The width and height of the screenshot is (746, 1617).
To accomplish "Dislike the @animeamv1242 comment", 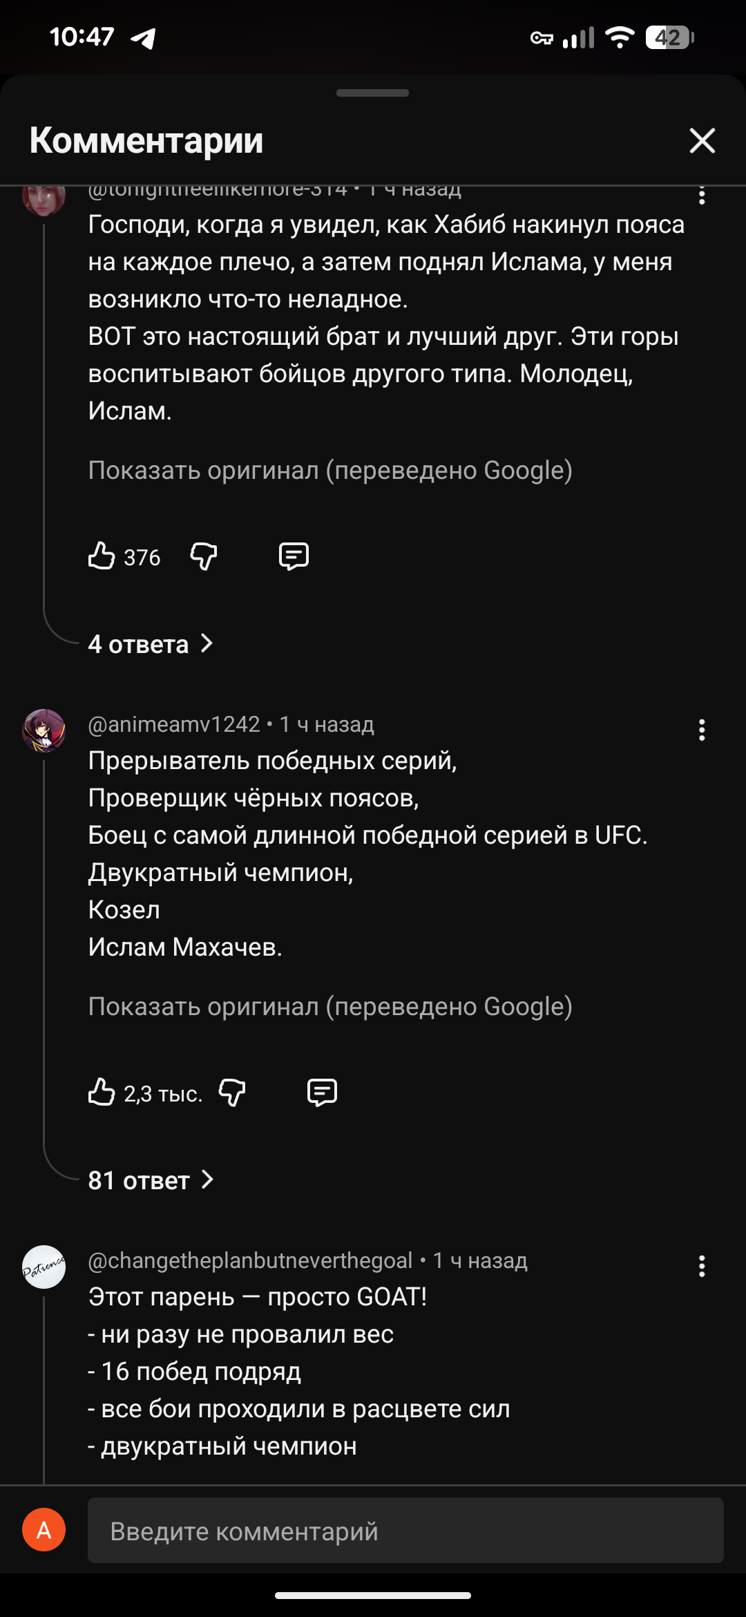I will click(232, 1093).
